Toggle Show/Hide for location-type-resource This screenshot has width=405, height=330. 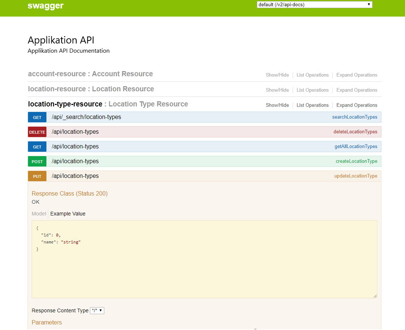pyautogui.click(x=277, y=105)
